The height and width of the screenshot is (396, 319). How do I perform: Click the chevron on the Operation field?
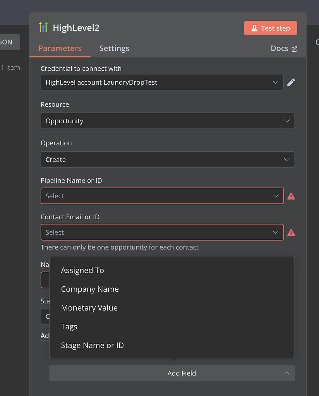pyautogui.click(x=286, y=159)
